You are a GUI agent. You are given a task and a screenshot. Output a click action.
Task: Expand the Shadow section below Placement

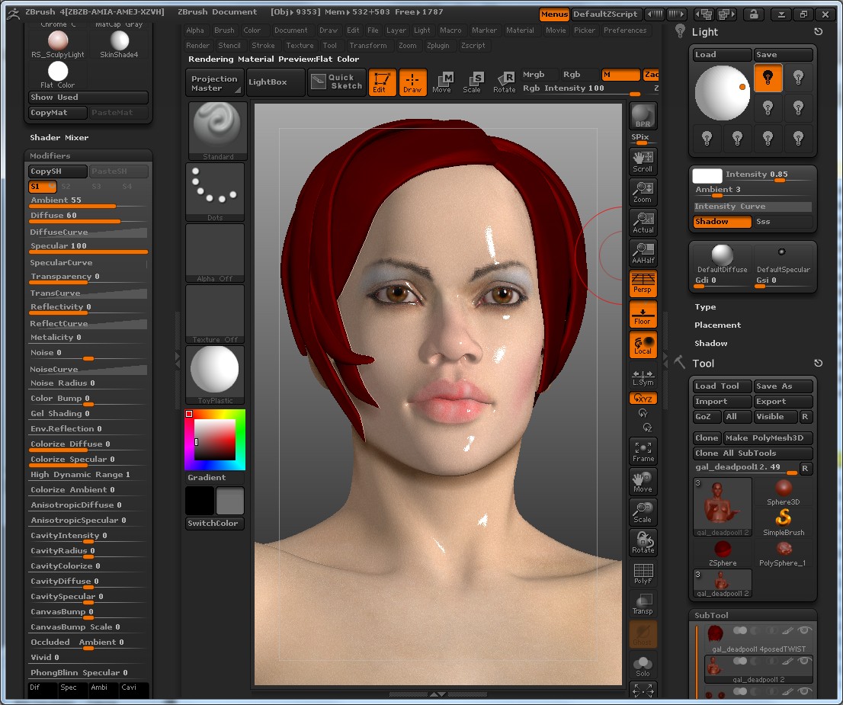[x=710, y=343]
